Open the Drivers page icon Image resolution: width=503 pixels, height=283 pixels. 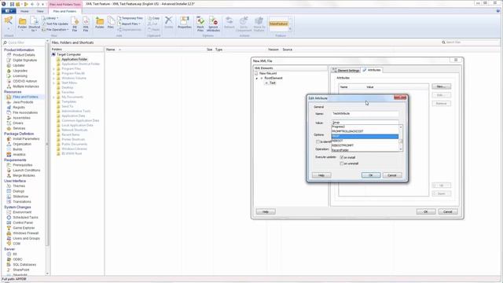(9, 123)
